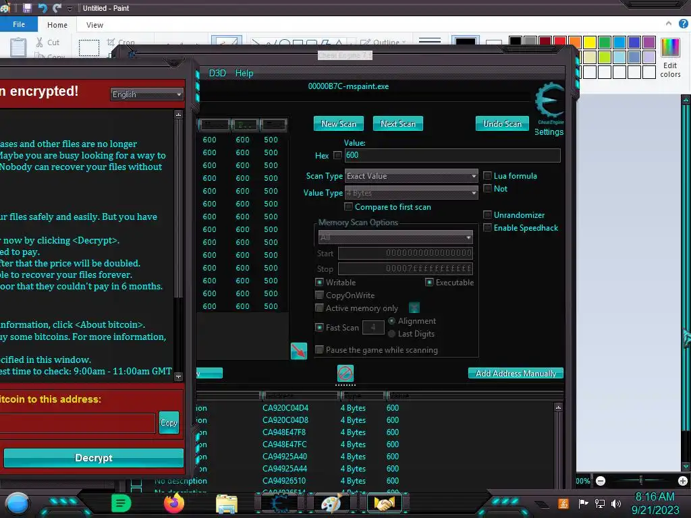Open the Outline dropdown in Paint

(x=383, y=42)
